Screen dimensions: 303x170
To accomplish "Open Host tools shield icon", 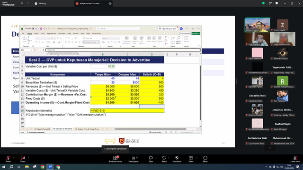I will pos(177,159).
